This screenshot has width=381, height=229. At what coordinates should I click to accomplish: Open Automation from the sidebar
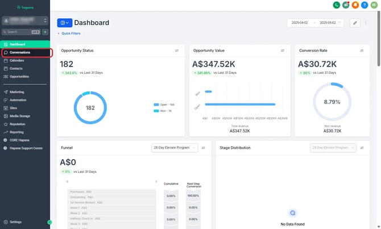[18, 99]
